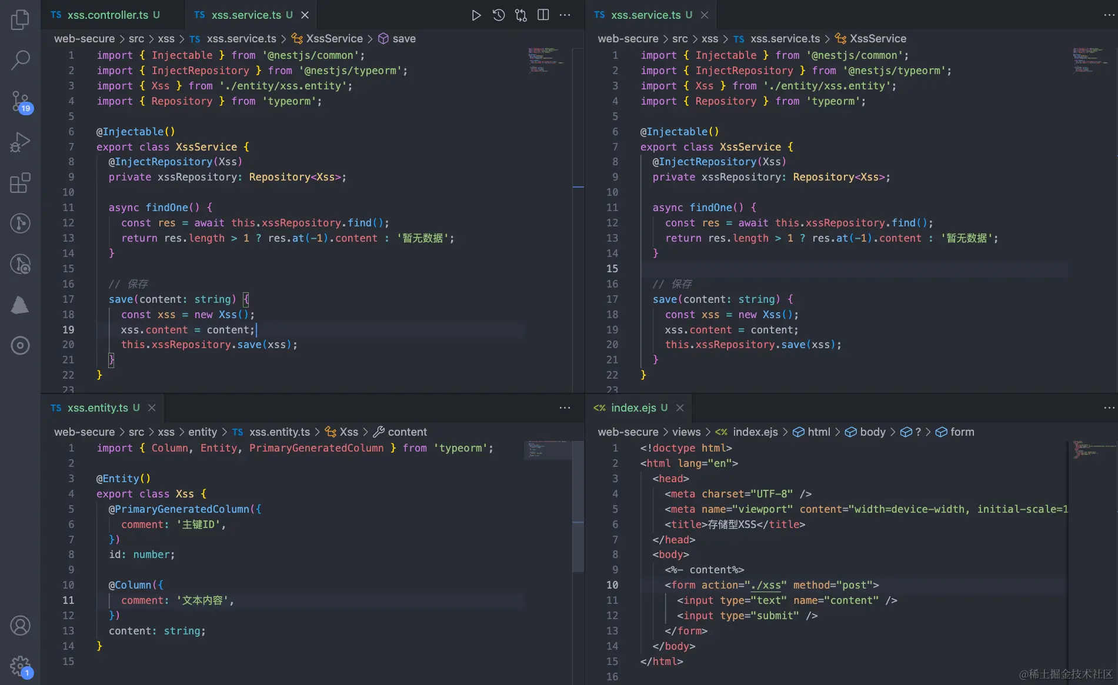This screenshot has height=685, width=1118.
Task: Open the body breadcrumb in index.ejs
Action: pyautogui.click(x=866, y=432)
